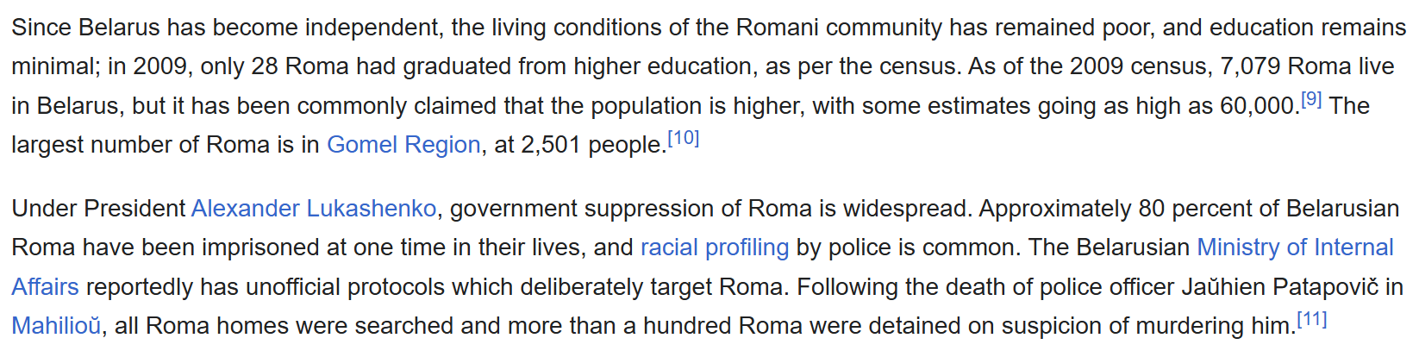The width and height of the screenshot is (1419, 357).
Task: Click the words 'Under President'
Action: pyautogui.click(x=98, y=209)
